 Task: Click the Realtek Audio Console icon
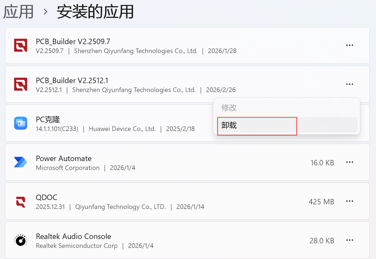tap(21, 240)
